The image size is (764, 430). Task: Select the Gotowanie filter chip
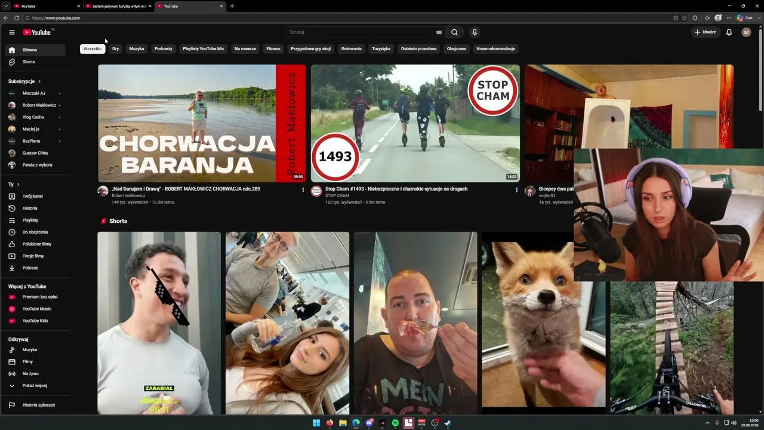tap(352, 49)
